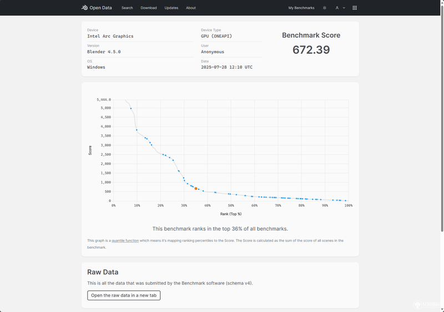Viewport: 444px width, 312px height.
Task: Click the Raw Data heading
Action: (103, 272)
